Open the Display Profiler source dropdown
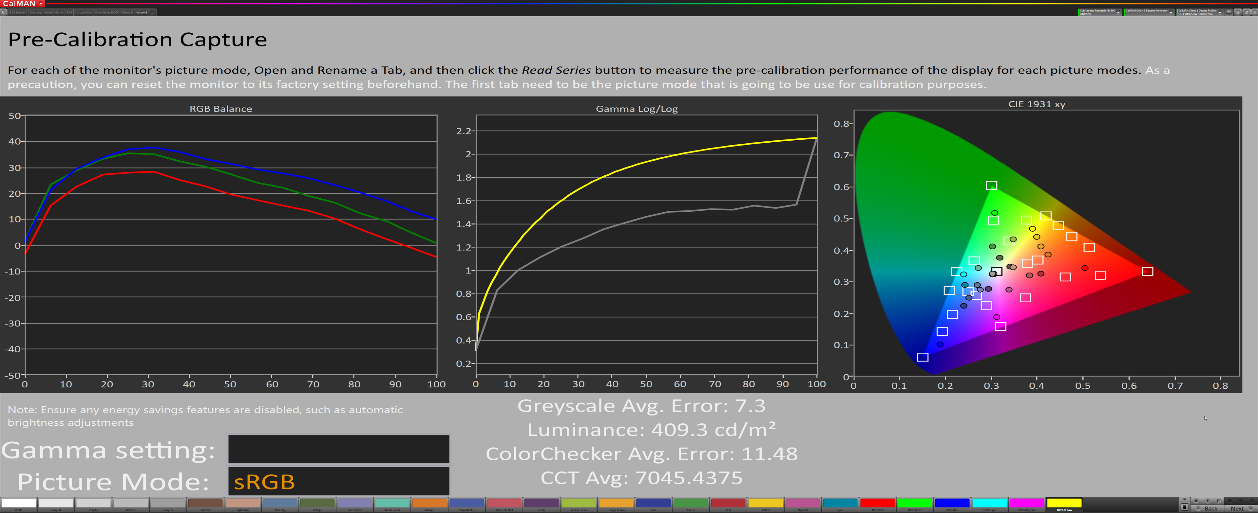 point(1220,13)
